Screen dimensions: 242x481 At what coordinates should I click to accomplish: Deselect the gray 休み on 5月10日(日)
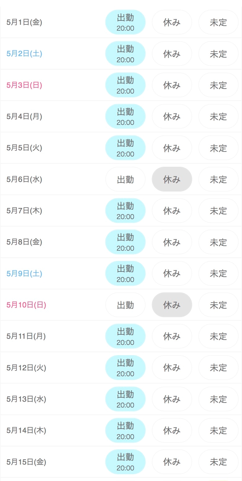point(172,305)
